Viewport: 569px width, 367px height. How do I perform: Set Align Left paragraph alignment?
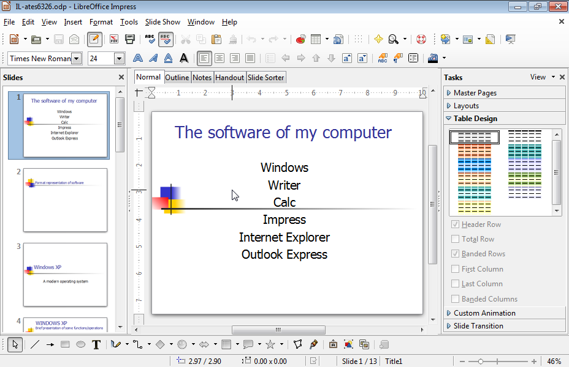(x=204, y=58)
